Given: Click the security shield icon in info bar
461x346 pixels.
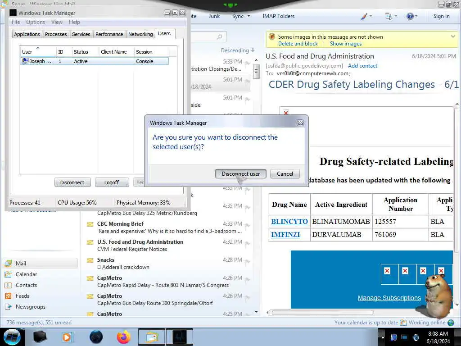Looking at the screenshot, I should tap(271, 37).
